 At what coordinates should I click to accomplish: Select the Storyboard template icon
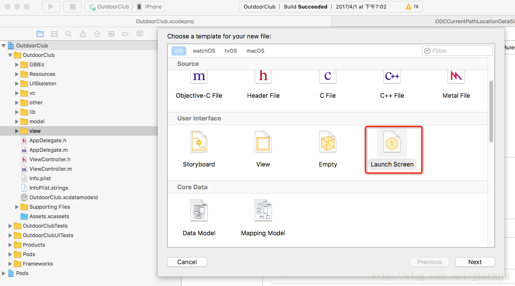[199, 142]
